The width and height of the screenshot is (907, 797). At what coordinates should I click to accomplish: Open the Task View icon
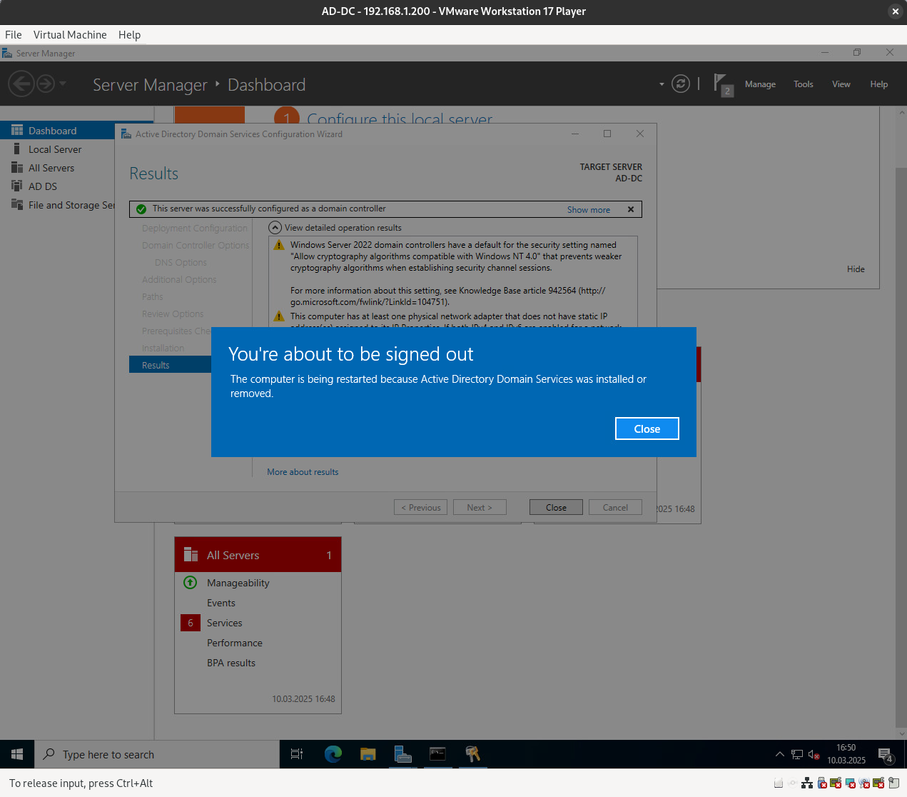click(x=297, y=754)
